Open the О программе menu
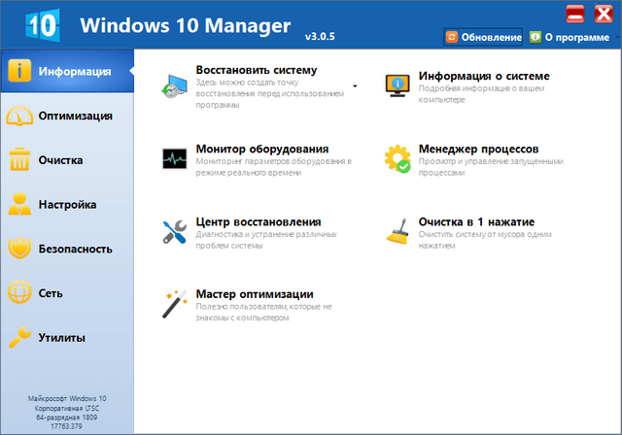Screen dimensions: 622x435 click(577, 37)
